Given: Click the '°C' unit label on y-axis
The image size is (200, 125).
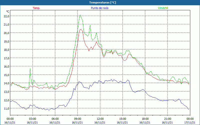Looking at the screenshot, I should click(x=8, y=11).
